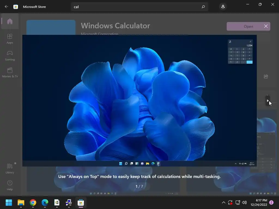The image size is (279, 209).
Task: Open the Help section in sidebar
Action: [10, 185]
